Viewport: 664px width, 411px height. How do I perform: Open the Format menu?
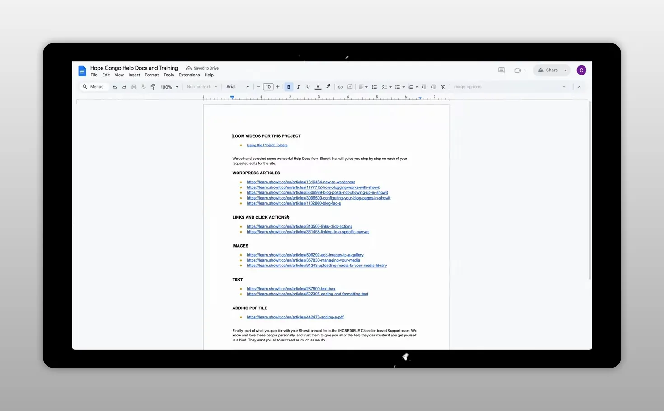(x=152, y=75)
